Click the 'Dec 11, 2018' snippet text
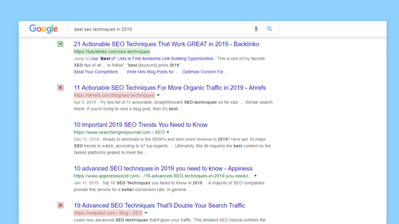Image resolution: width=399 pixels, height=224 pixels. point(172,146)
